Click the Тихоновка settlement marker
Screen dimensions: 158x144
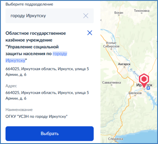pyautogui.click(x=142, y=13)
